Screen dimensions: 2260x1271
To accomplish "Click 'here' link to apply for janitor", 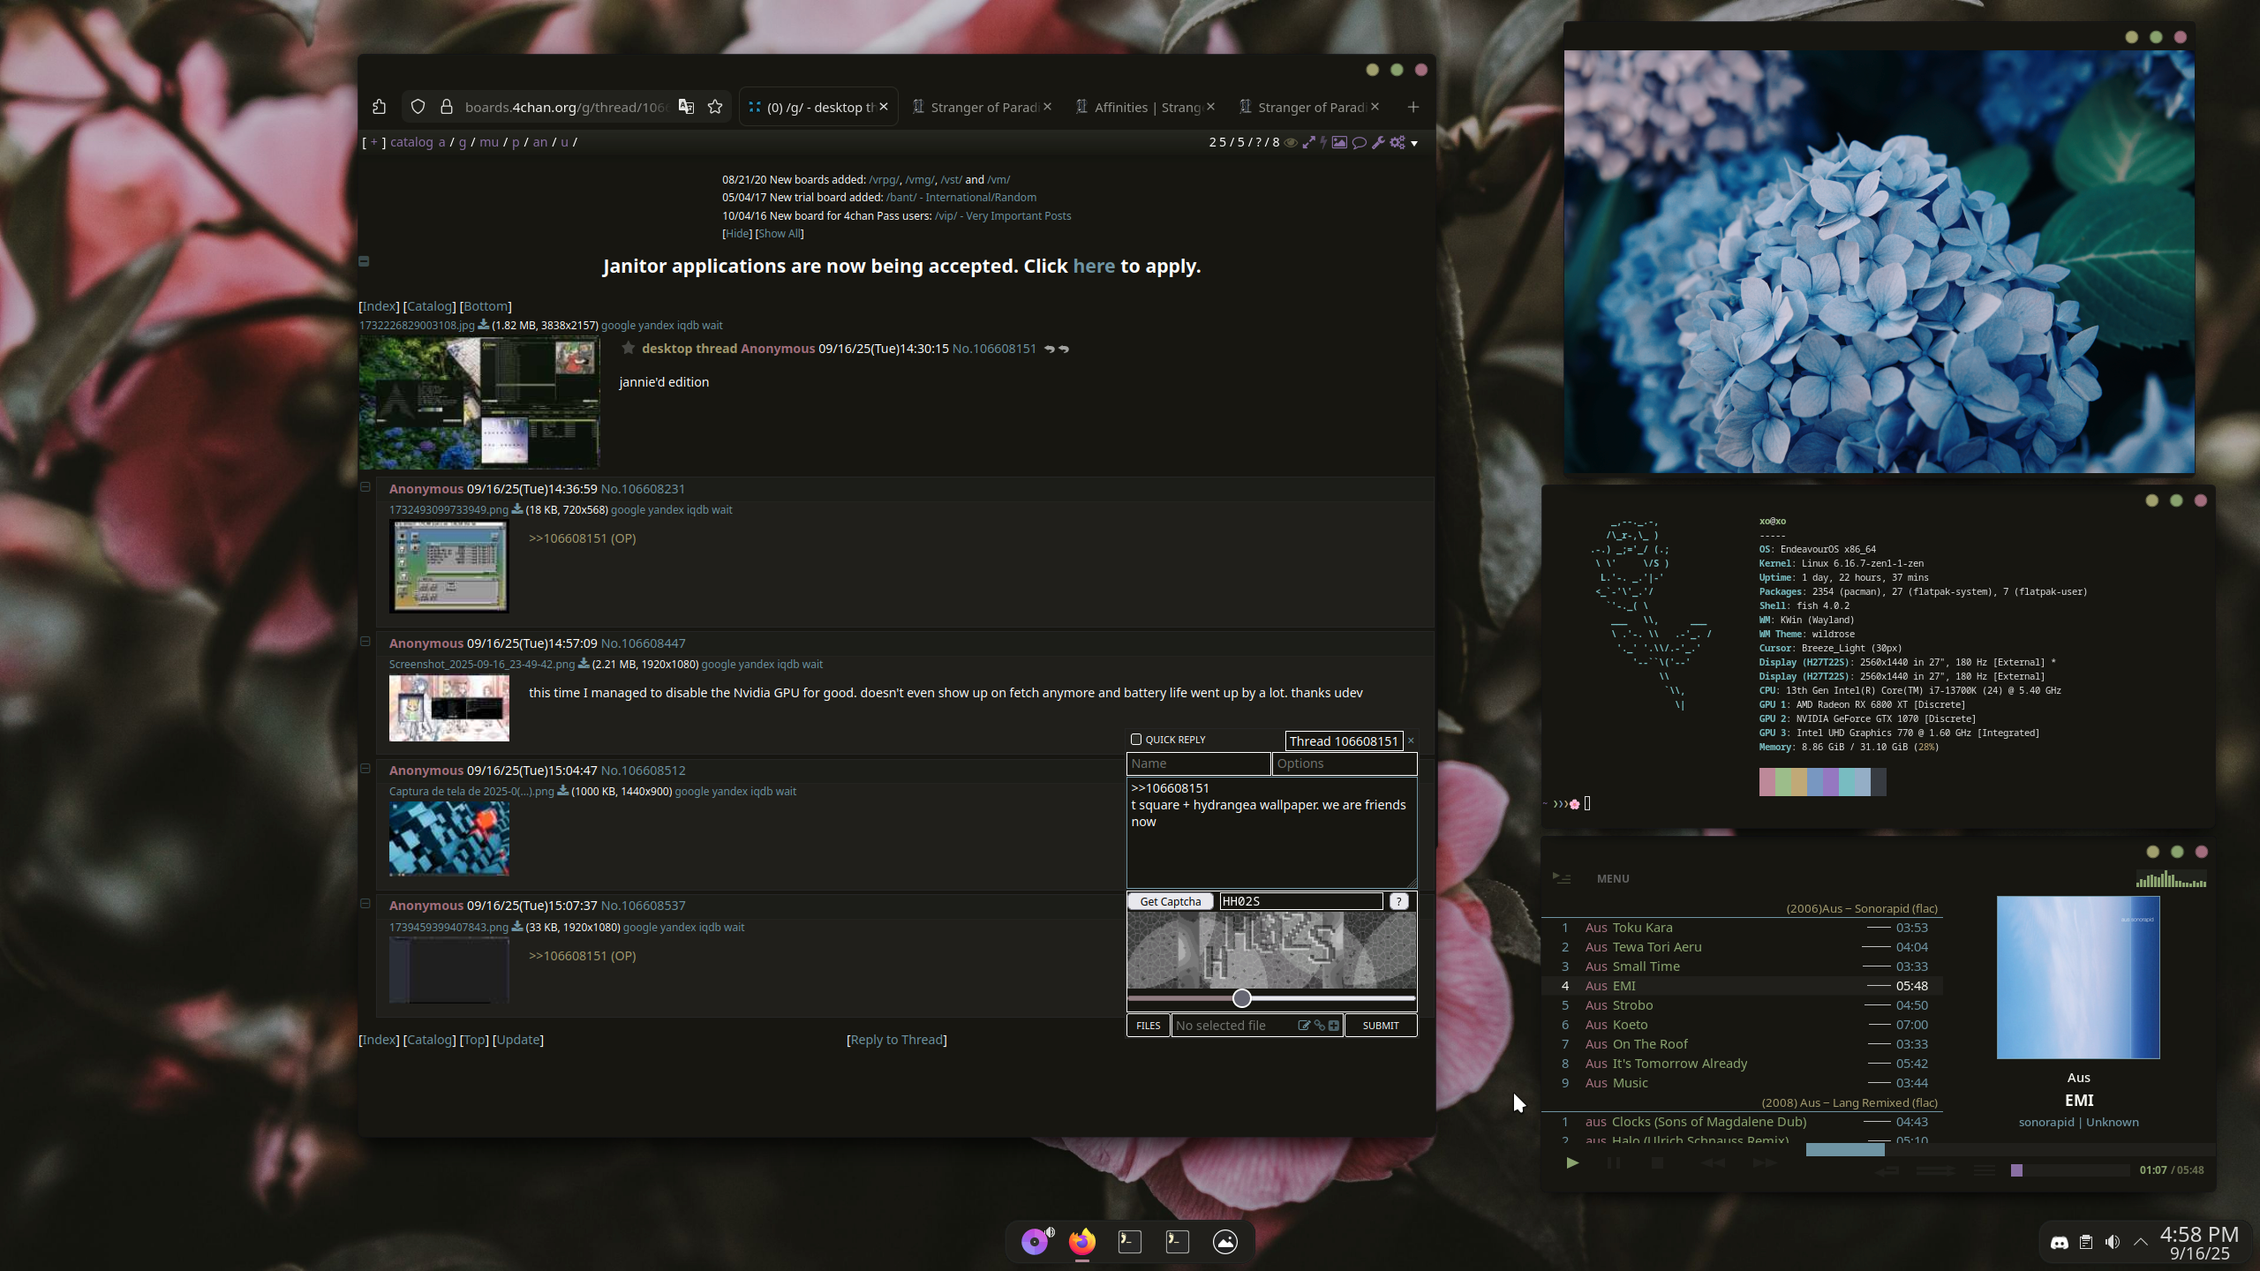I will 1094,267.
